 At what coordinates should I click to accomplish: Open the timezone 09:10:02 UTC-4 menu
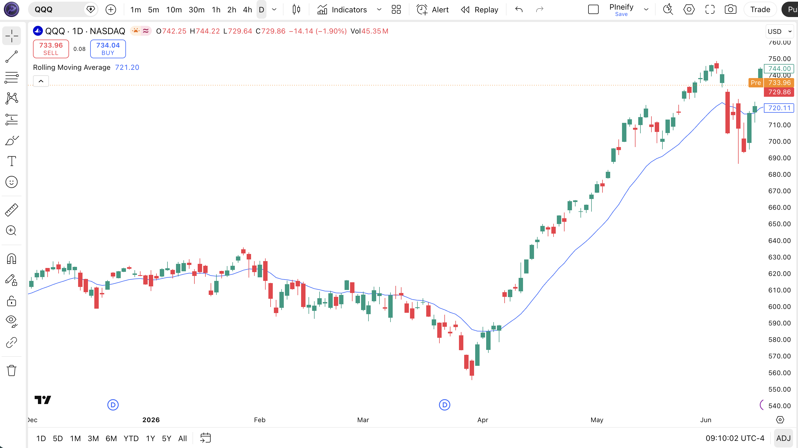click(735, 438)
